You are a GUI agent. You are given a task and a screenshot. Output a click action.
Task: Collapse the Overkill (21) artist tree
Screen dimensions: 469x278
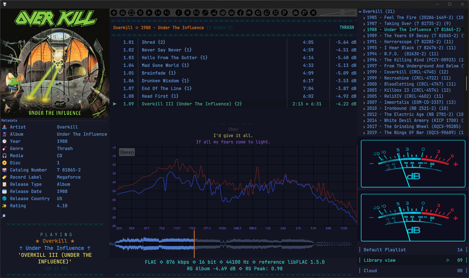(x=360, y=12)
